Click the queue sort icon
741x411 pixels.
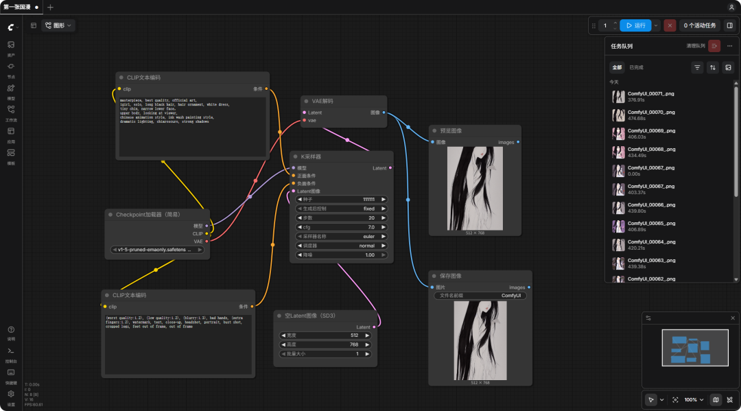pyautogui.click(x=713, y=67)
